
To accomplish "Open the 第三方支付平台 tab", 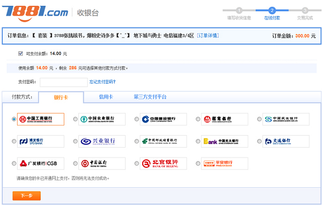I will click(x=150, y=97).
